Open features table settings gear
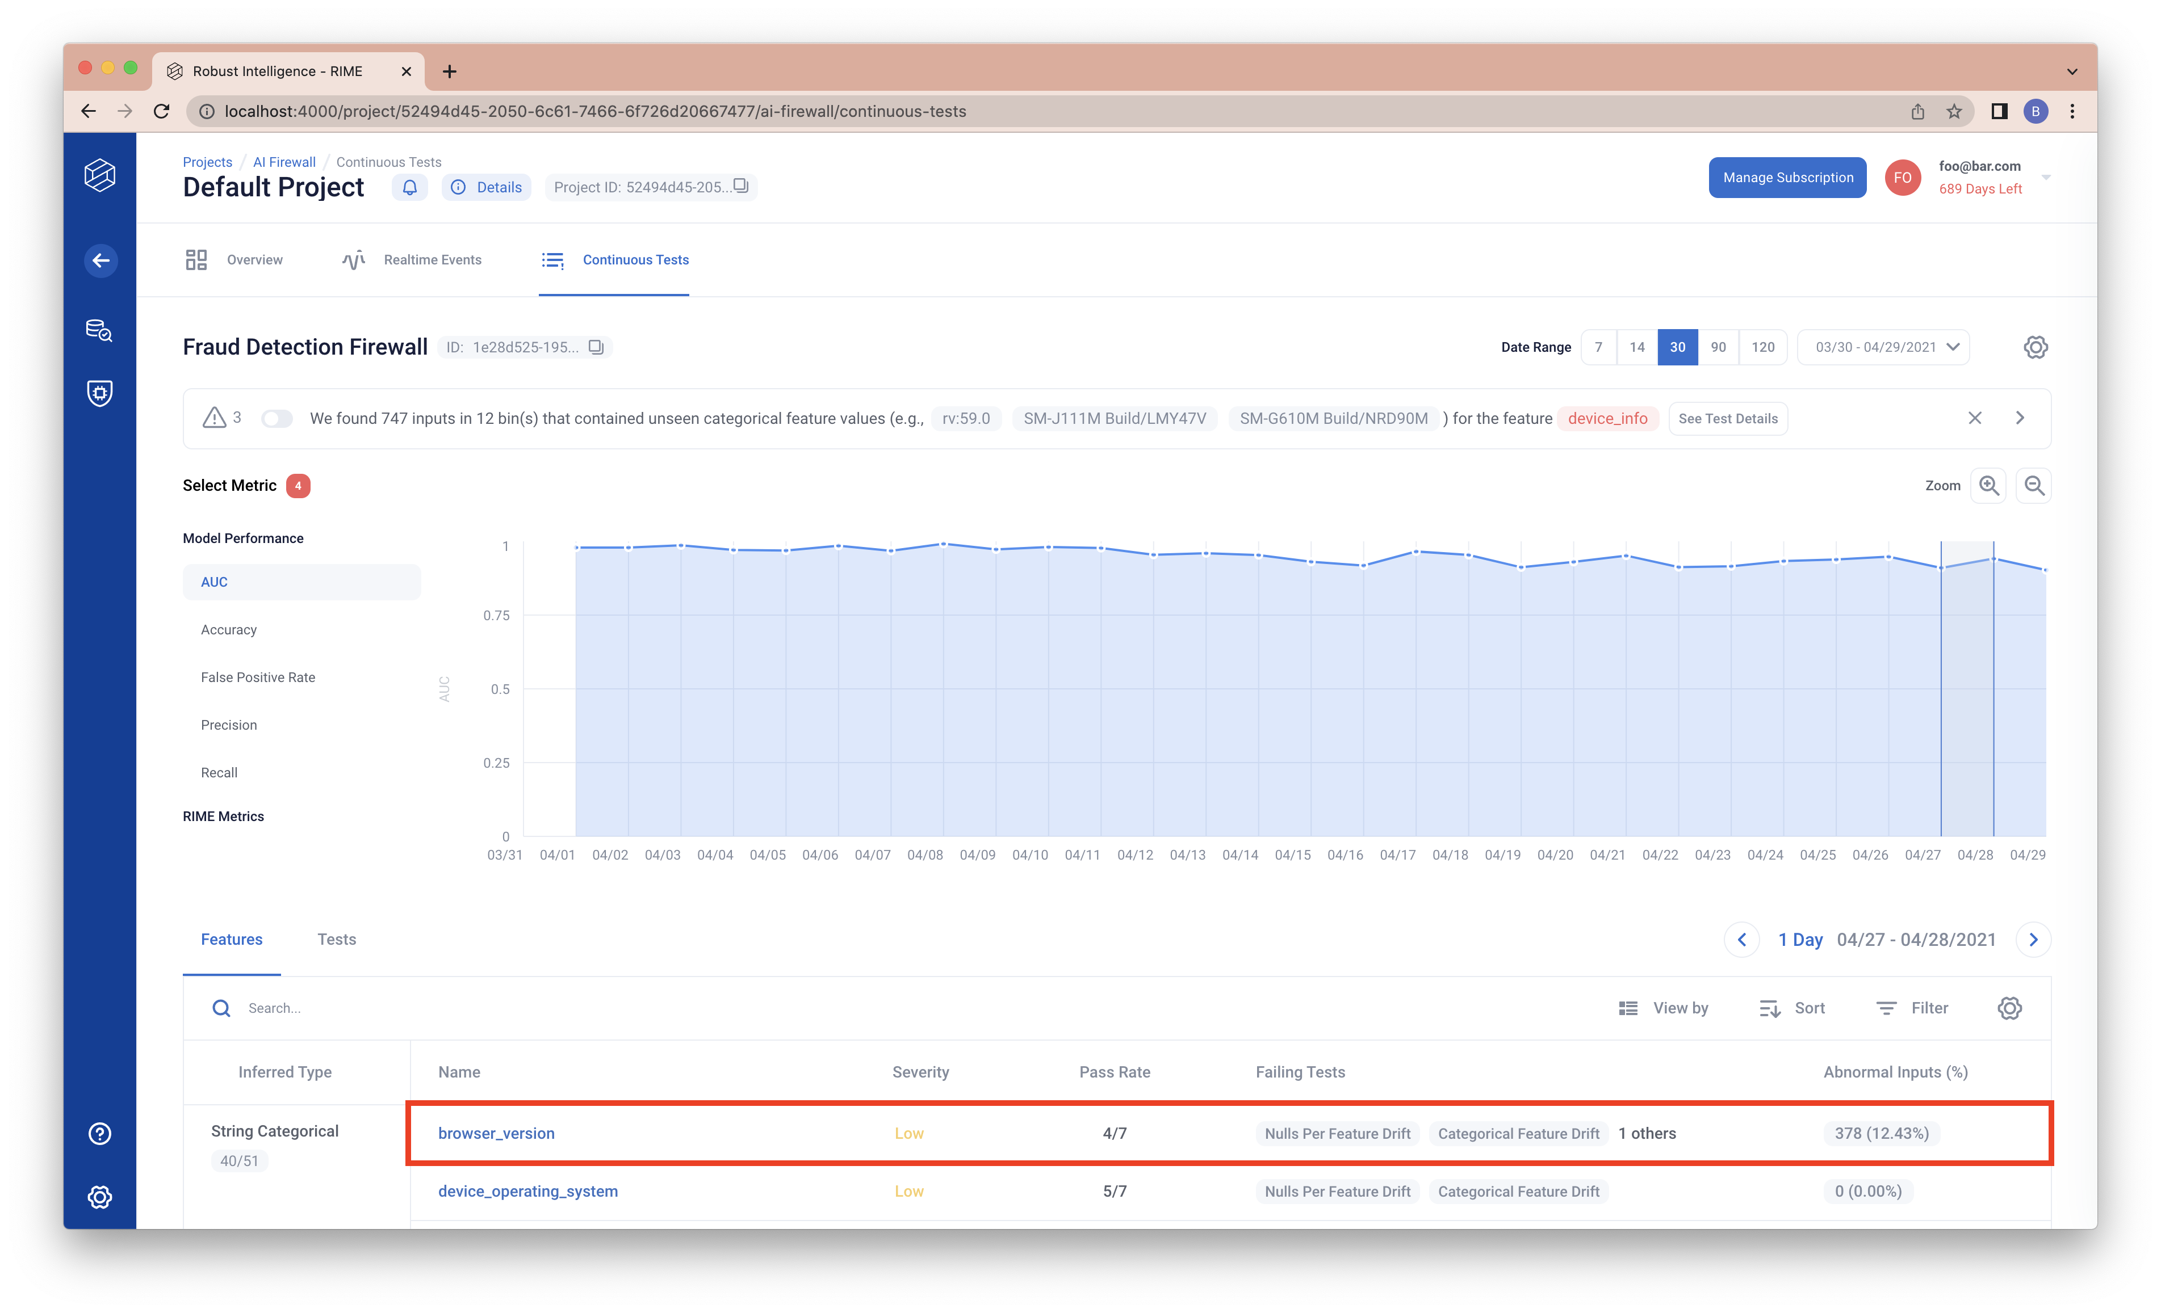This screenshot has width=2161, height=1313. coord(2009,1009)
